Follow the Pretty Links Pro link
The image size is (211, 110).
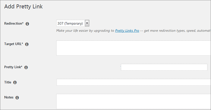tap(127, 31)
